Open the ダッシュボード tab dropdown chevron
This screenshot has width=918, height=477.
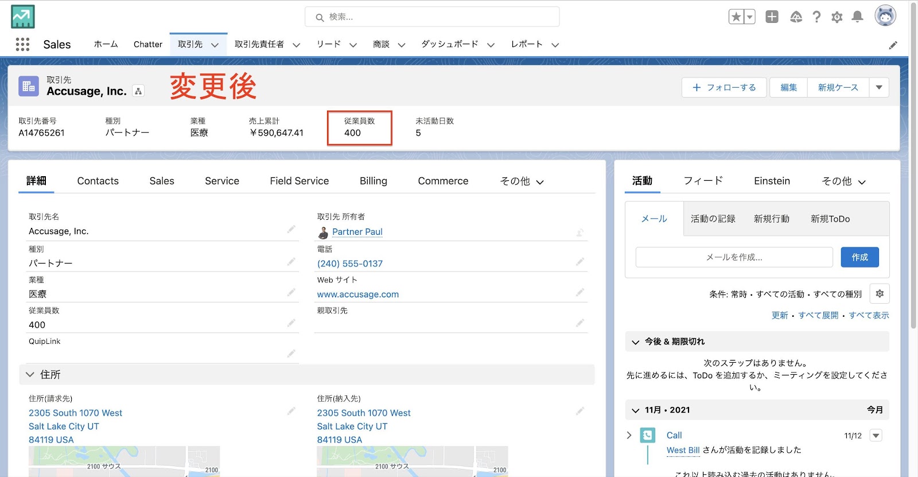(491, 45)
